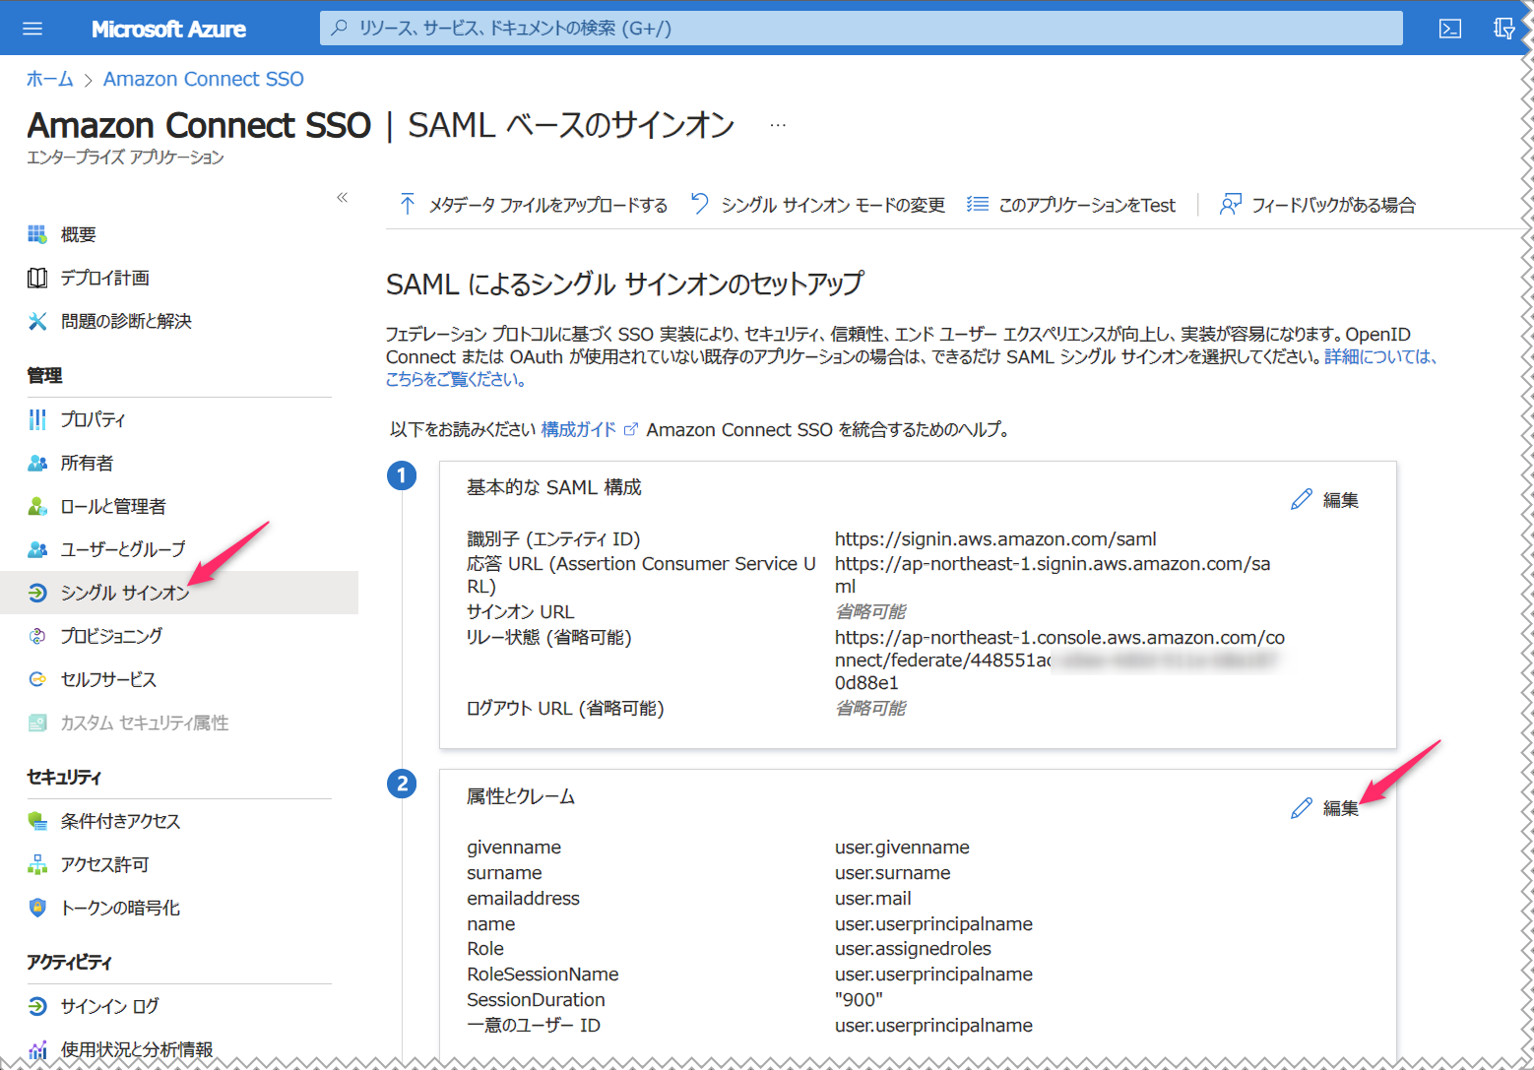Click the 概要 overview grid icon
The image size is (1534, 1070).
(37, 234)
